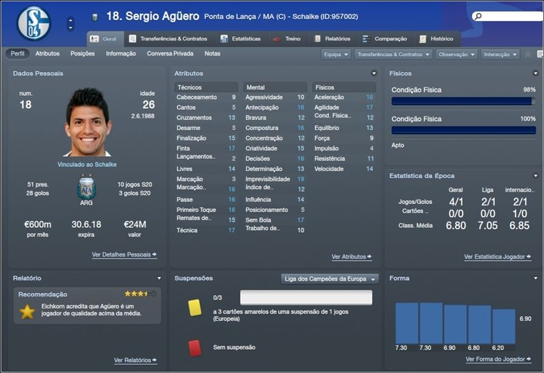The width and height of the screenshot is (544, 373).
Task: Click the Schalke 04 club badge
Action: (x=33, y=24)
